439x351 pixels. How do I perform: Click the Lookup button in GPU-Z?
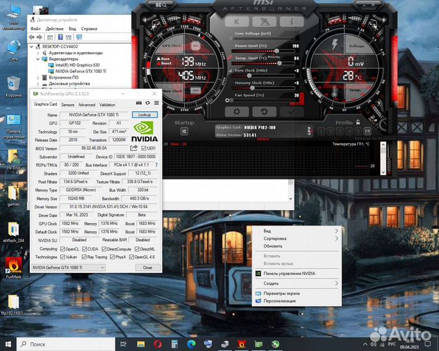click(144, 114)
